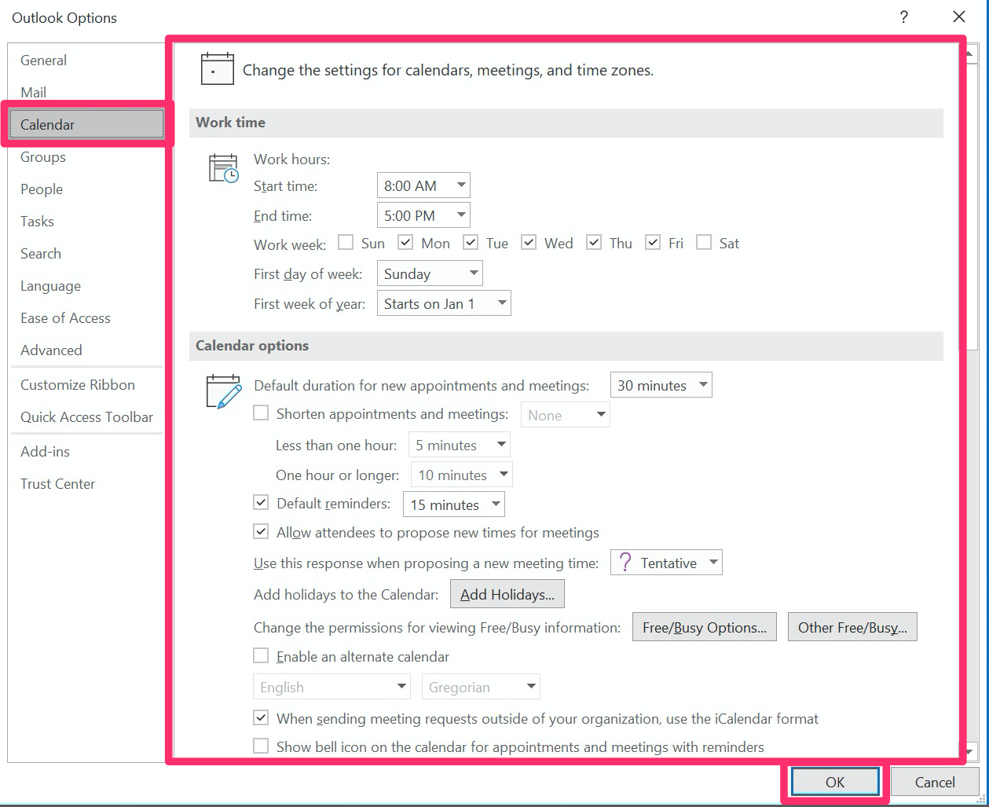
Task: Click the Free/Busy Options button
Action: pyautogui.click(x=705, y=627)
